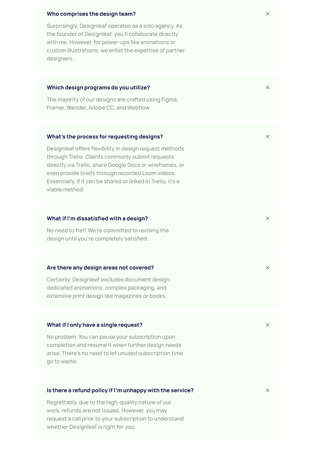This screenshot has height=458, width=314.
Task: Collapse 'What's the process for requesting designs?' X icon
Action: pyautogui.click(x=267, y=137)
